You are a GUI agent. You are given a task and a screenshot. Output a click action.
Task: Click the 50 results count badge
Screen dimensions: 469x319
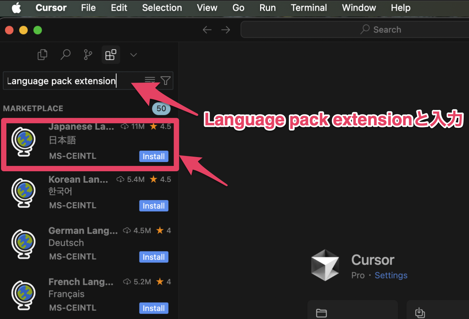[x=161, y=109]
